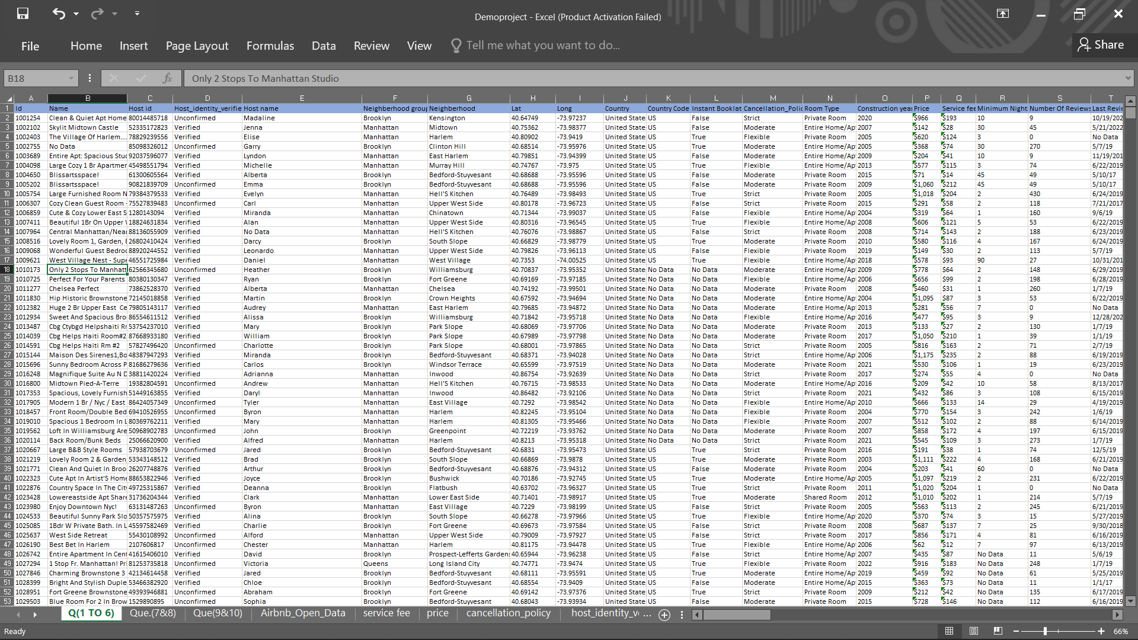The width and height of the screenshot is (1138, 640).
Task: Open Customize Quick Access Toolbar dropdown
Action: point(137,13)
